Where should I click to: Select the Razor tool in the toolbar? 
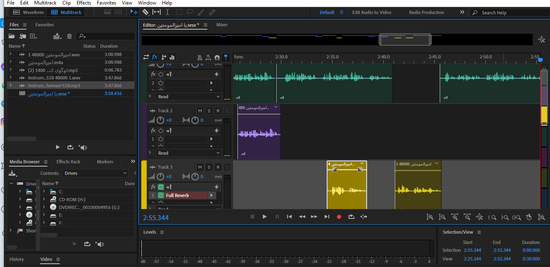pos(145,12)
